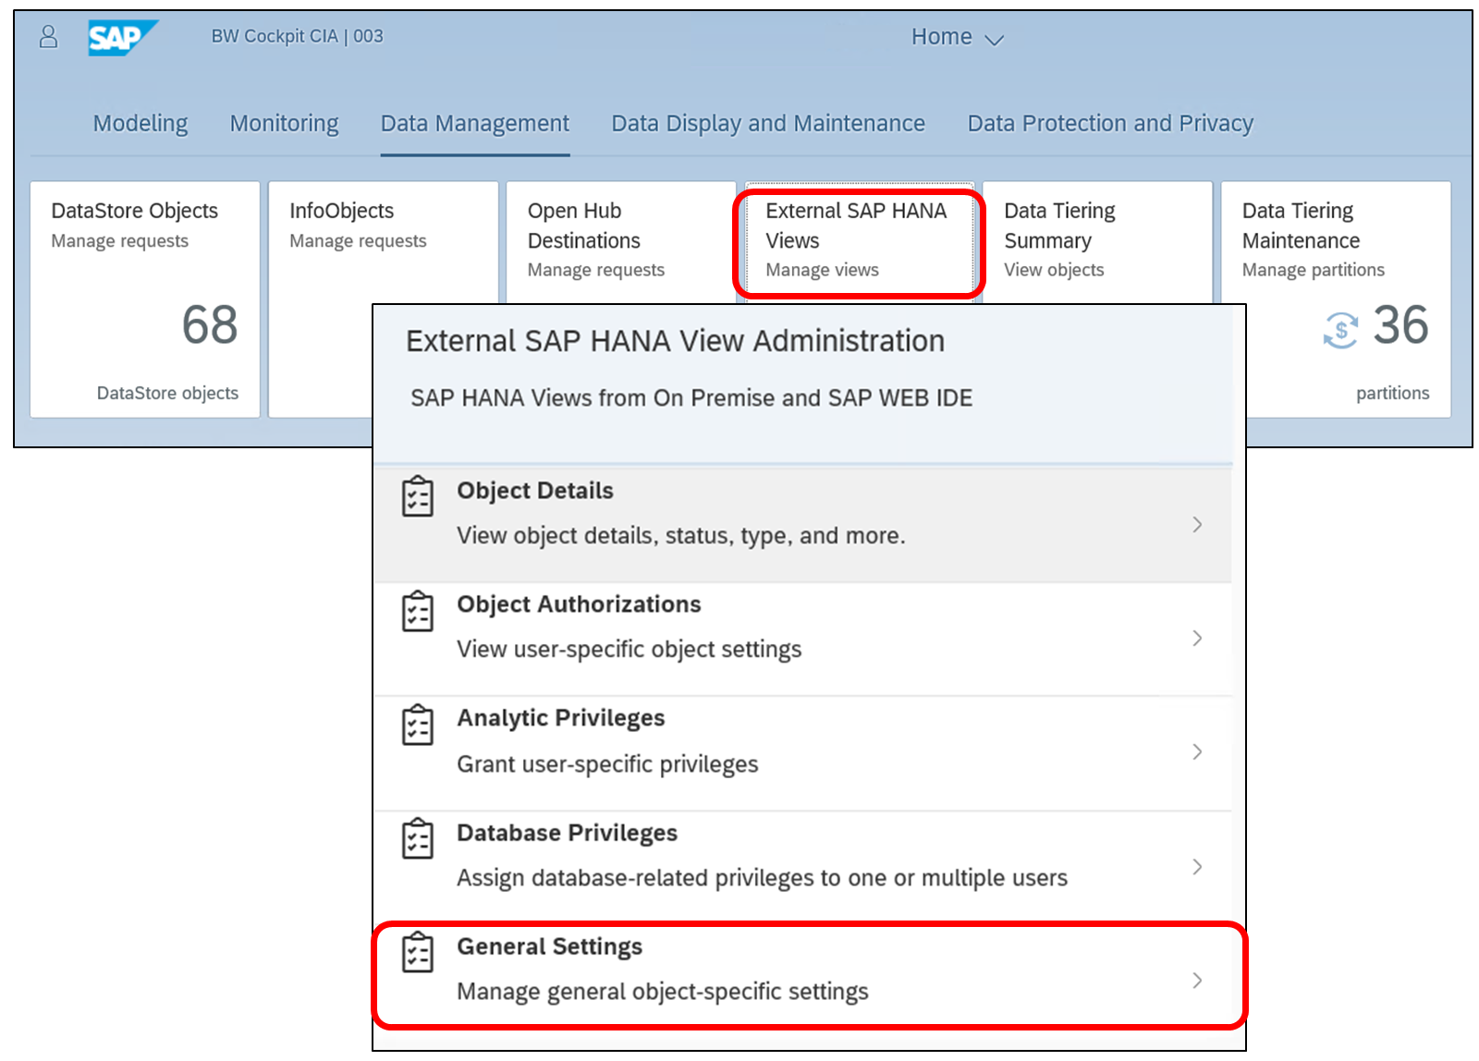1479x1061 pixels.
Task: Click 'Assign database-related privileges' description
Action: click(763, 878)
